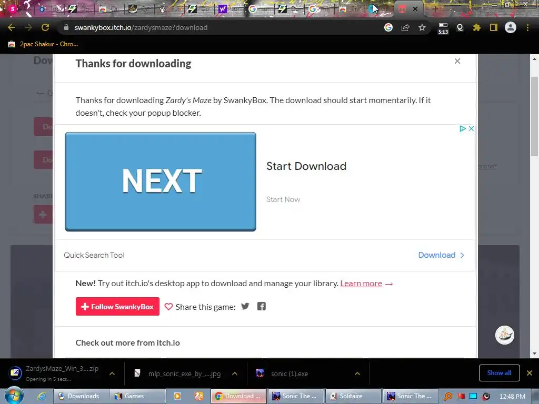This screenshot has height=404, width=539.
Task: Open the media player taskbar icon
Action: click(177, 396)
